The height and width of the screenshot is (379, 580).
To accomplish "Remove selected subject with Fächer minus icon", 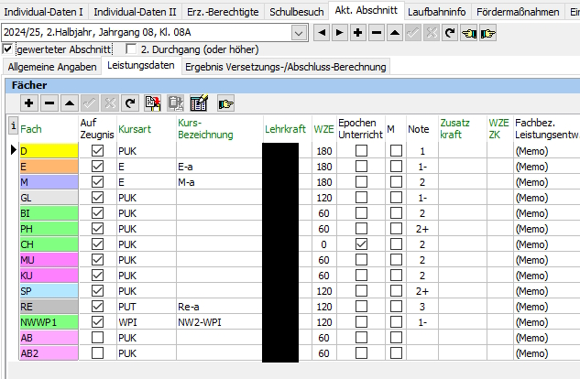I will point(49,103).
